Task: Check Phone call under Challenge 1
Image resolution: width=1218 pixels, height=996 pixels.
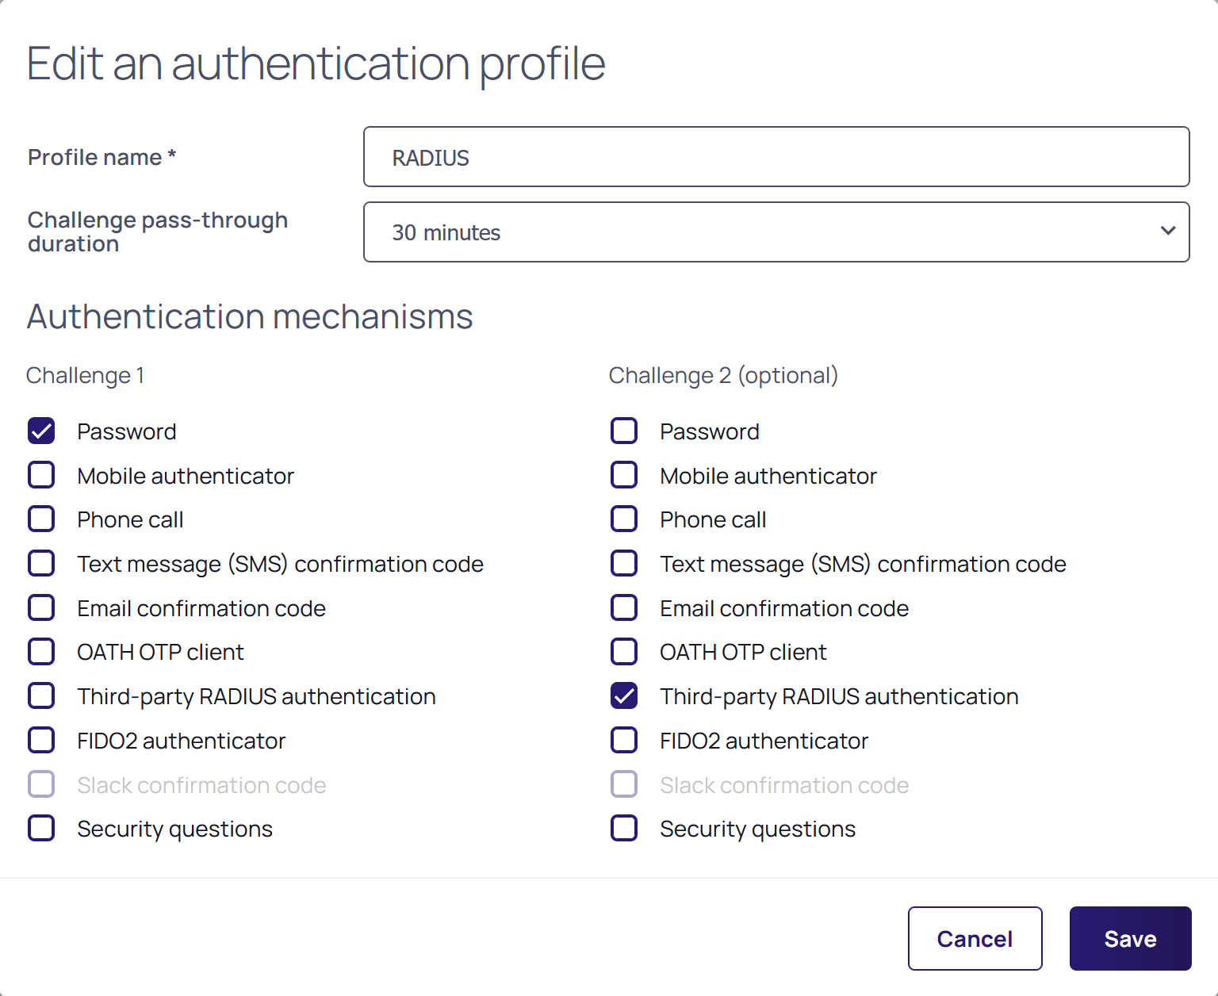Action: click(x=41, y=519)
